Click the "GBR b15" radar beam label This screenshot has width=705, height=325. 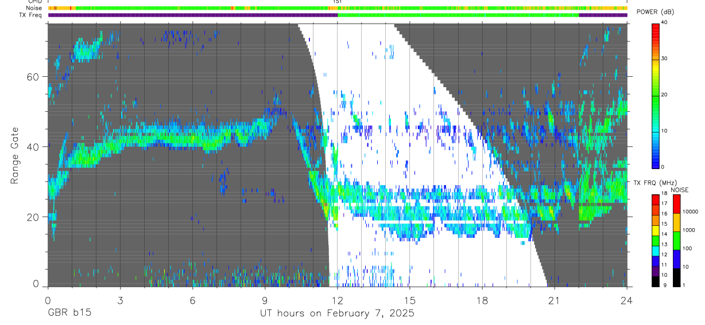click(x=69, y=313)
